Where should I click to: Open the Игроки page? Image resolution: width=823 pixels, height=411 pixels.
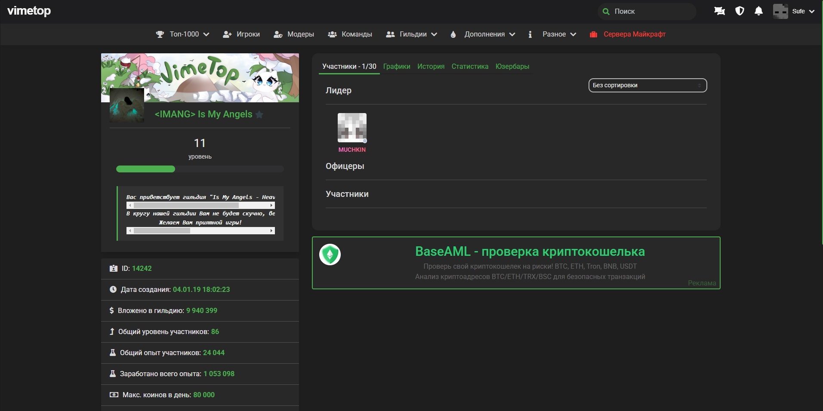tap(241, 34)
